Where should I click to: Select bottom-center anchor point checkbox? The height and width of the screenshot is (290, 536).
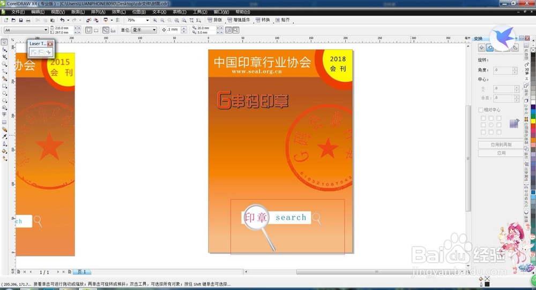pos(491,132)
